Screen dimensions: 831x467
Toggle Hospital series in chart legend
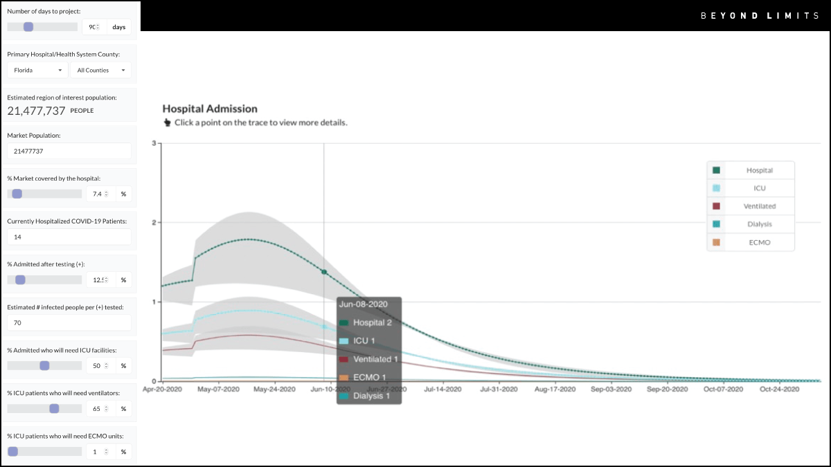point(751,170)
